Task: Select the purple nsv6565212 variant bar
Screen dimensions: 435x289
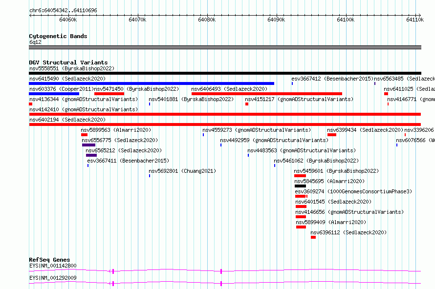Action: (91, 155)
